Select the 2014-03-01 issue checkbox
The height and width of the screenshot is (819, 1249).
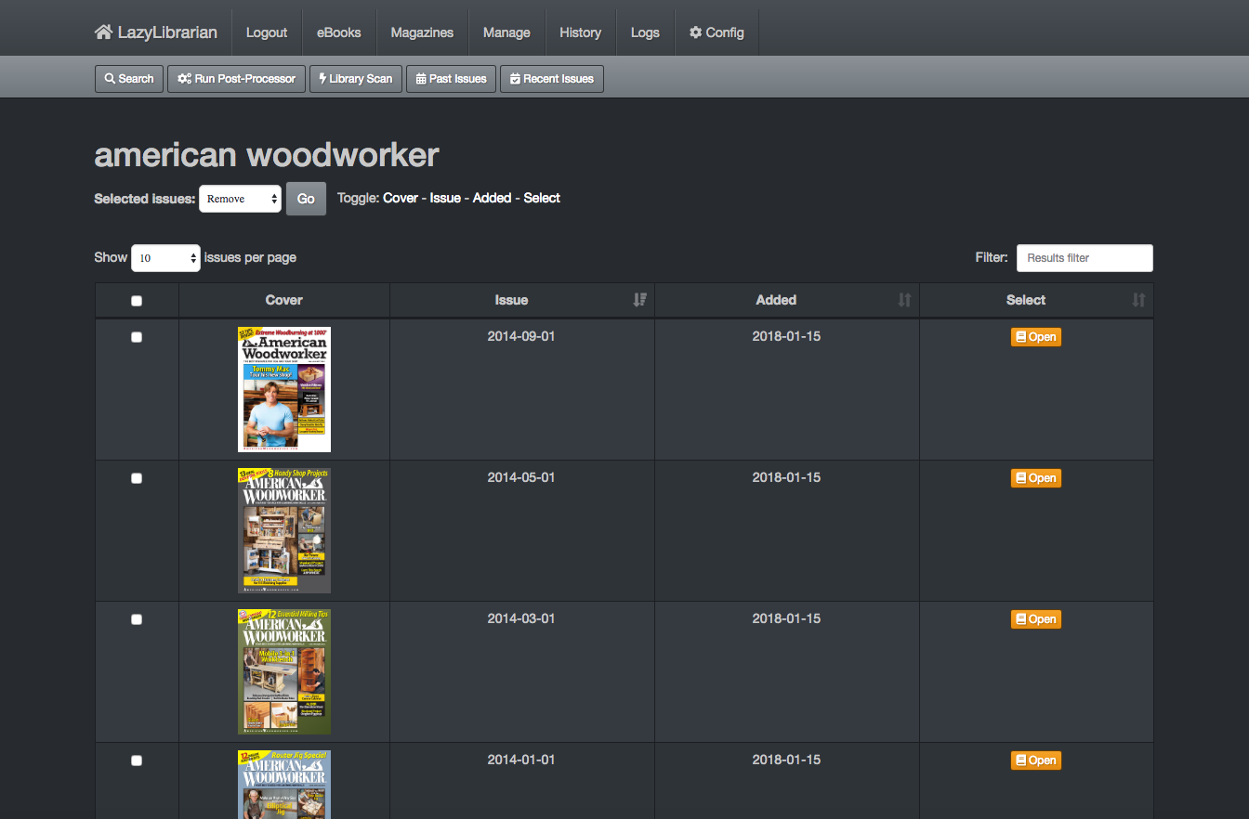[137, 619]
